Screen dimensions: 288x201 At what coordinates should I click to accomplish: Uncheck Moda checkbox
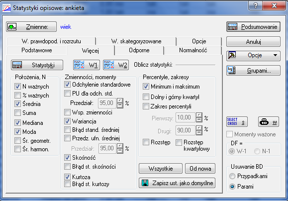[17, 131]
